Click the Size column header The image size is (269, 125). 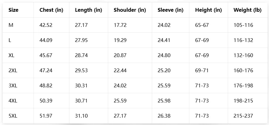click(x=13, y=10)
